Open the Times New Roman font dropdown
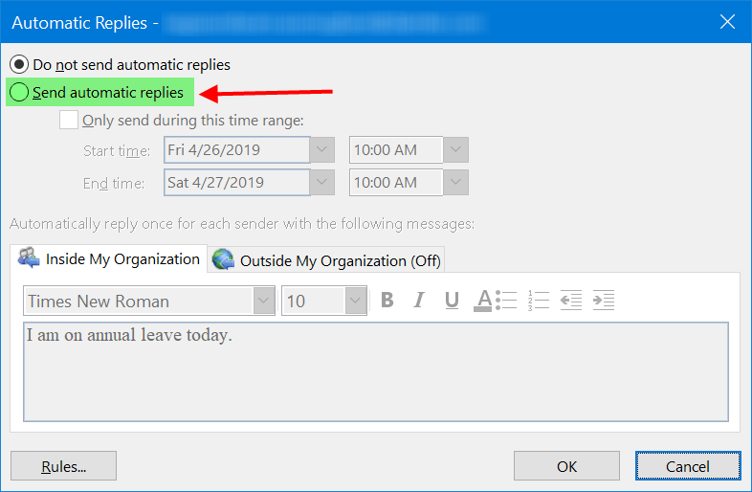752x492 pixels. point(264,302)
